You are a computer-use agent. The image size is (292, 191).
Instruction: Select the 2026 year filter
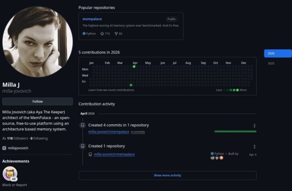(278, 53)
